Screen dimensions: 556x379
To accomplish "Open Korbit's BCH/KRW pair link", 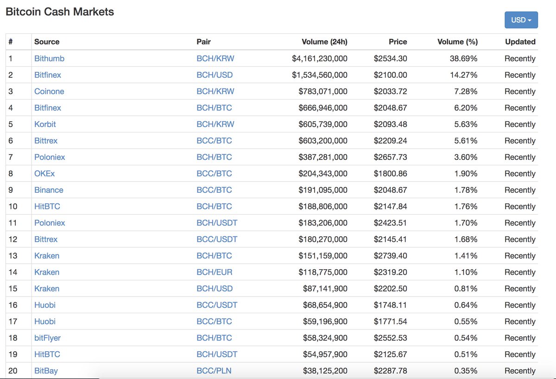I will click(215, 124).
